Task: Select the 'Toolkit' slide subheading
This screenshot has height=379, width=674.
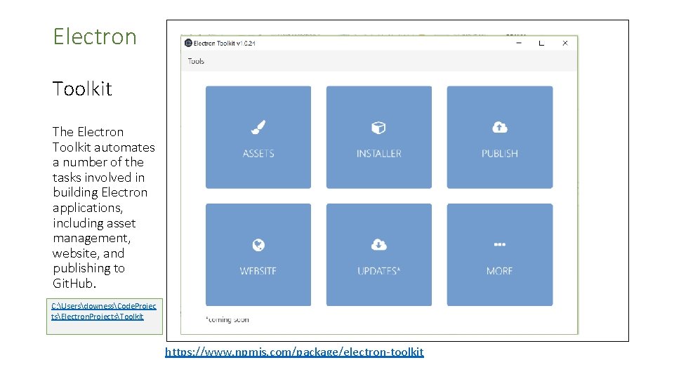Action: coord(82,89)
